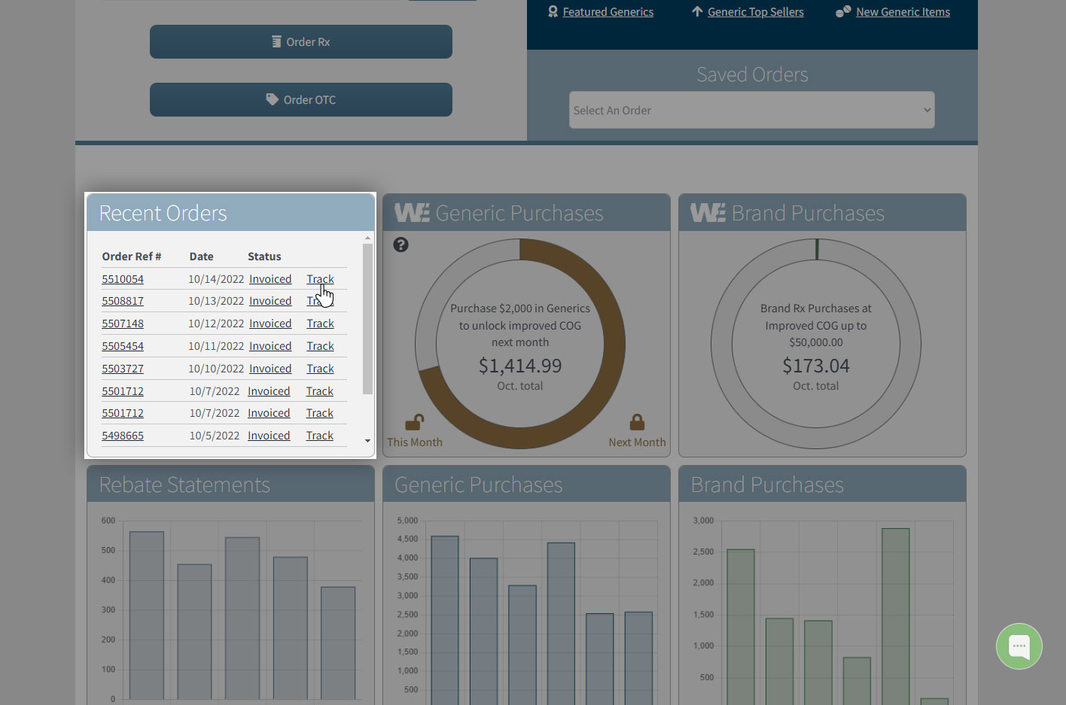Click the $1,414.99 Oct. total amount
The height and width of the screenshot is (705, 1066).
pos(520,366)
